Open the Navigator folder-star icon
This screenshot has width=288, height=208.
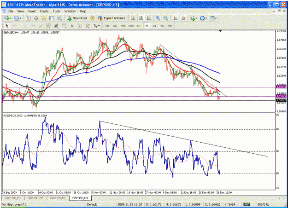click(x=44, y=18)
